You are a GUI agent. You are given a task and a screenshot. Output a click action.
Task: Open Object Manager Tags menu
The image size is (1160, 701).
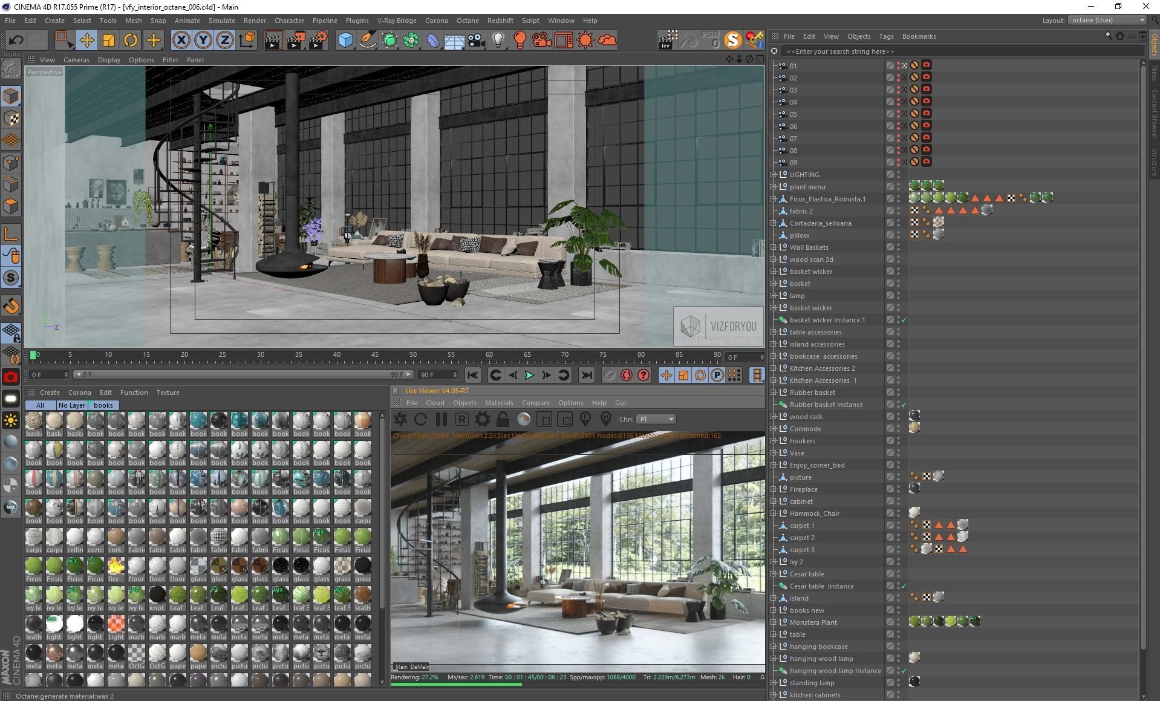click(886, 36)
